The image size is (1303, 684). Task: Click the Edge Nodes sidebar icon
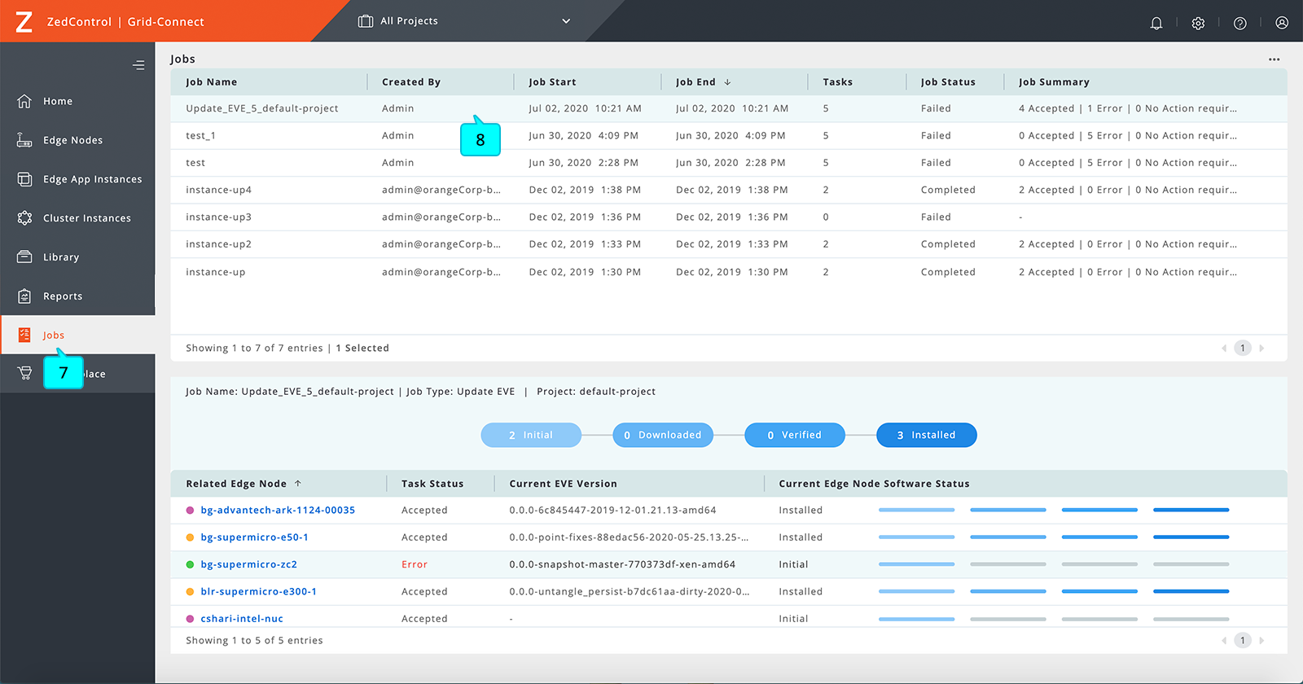(x=25, y=140)
